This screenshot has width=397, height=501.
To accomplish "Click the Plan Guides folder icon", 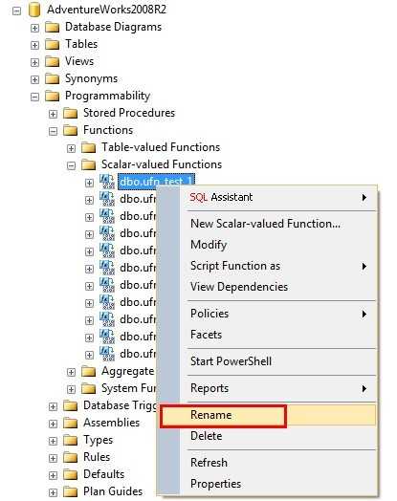I will click(71, 492).
